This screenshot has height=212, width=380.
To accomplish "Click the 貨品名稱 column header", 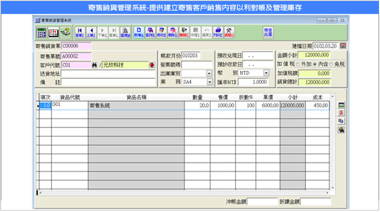I will click(136, 97).
